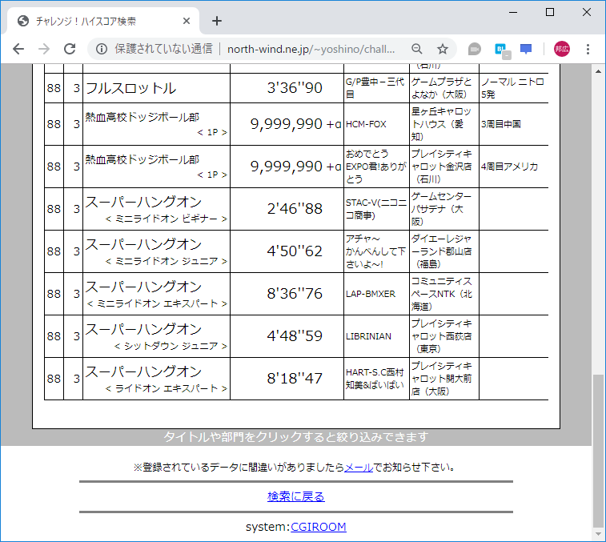Image resolution: width=606 pixels, height=542 pixels.
Task: Select the ミニライドオン ジュニア division
Action: point(166,261)
